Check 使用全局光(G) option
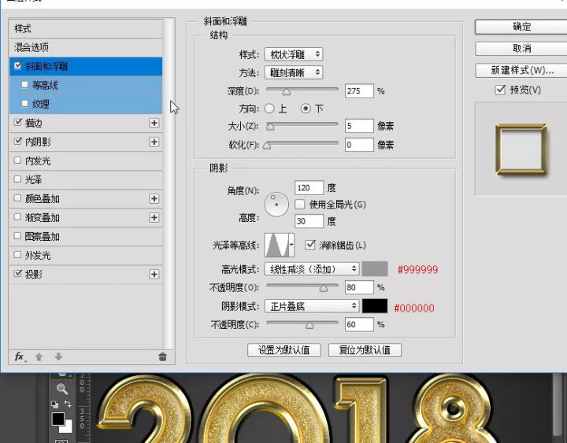The height and width of the screenshot is (443, 567). [300, 205]
